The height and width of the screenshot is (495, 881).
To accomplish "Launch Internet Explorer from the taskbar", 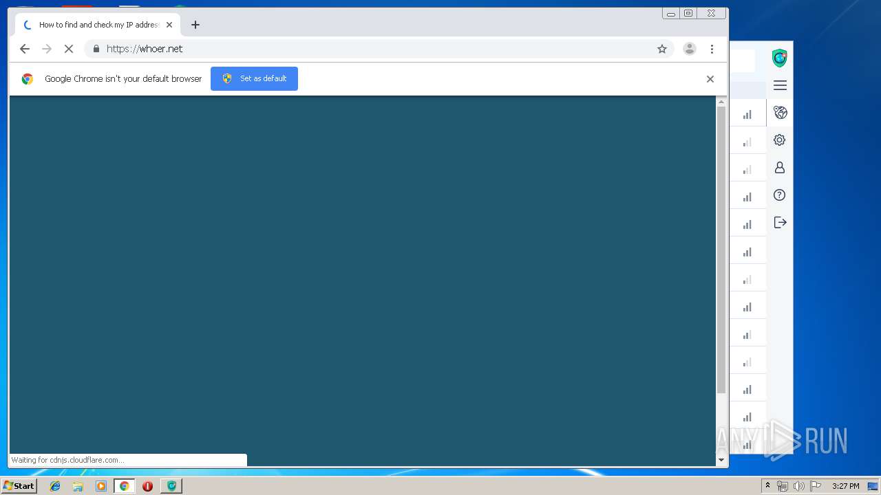I will 55,486.
